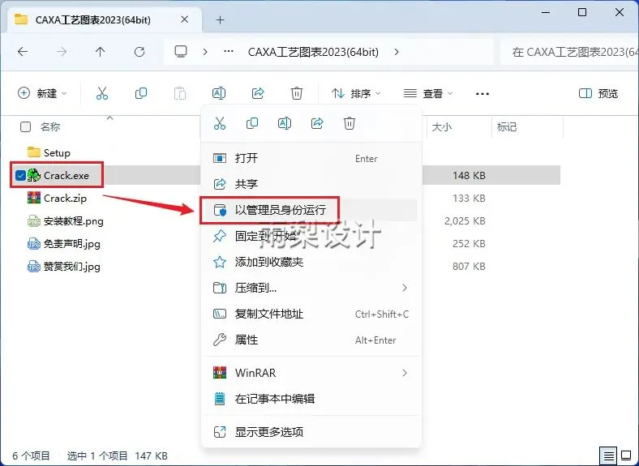This screenshot has height=466, width=639.
Task: Refresh the folder view
Action: (139, 52)
